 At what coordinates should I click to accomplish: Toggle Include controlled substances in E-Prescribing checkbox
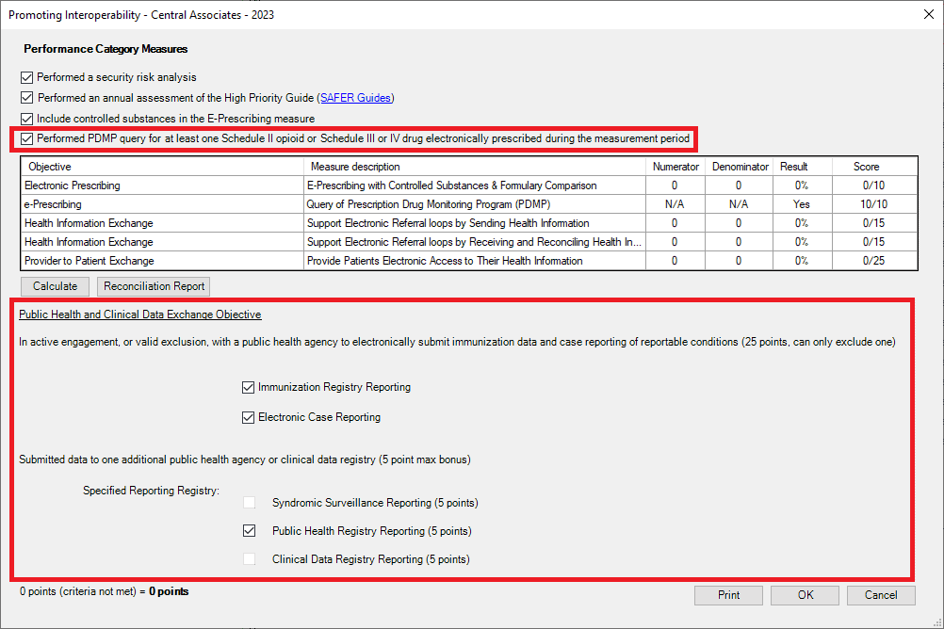26,119
